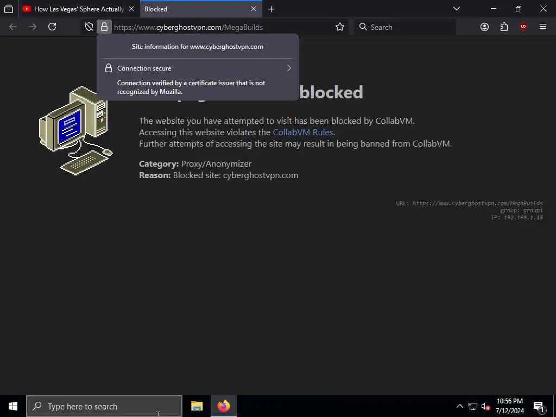Image resolution: width=556 pixels, height=417 pixels.
Task: Click Connection secure entry in site panel
Action: tap(198, 68)
